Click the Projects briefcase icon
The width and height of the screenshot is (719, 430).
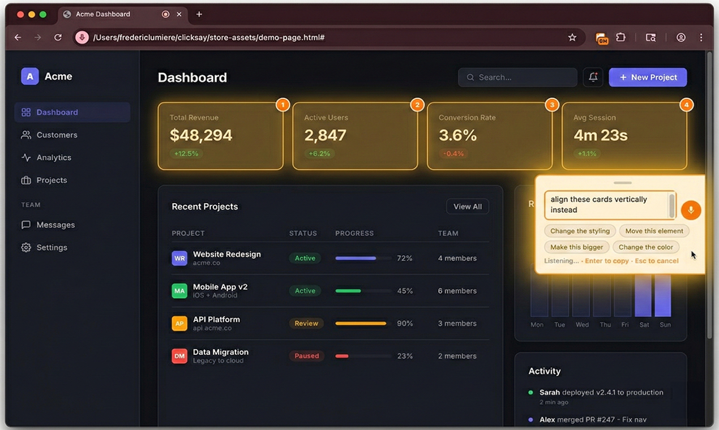tap(26, 180)
